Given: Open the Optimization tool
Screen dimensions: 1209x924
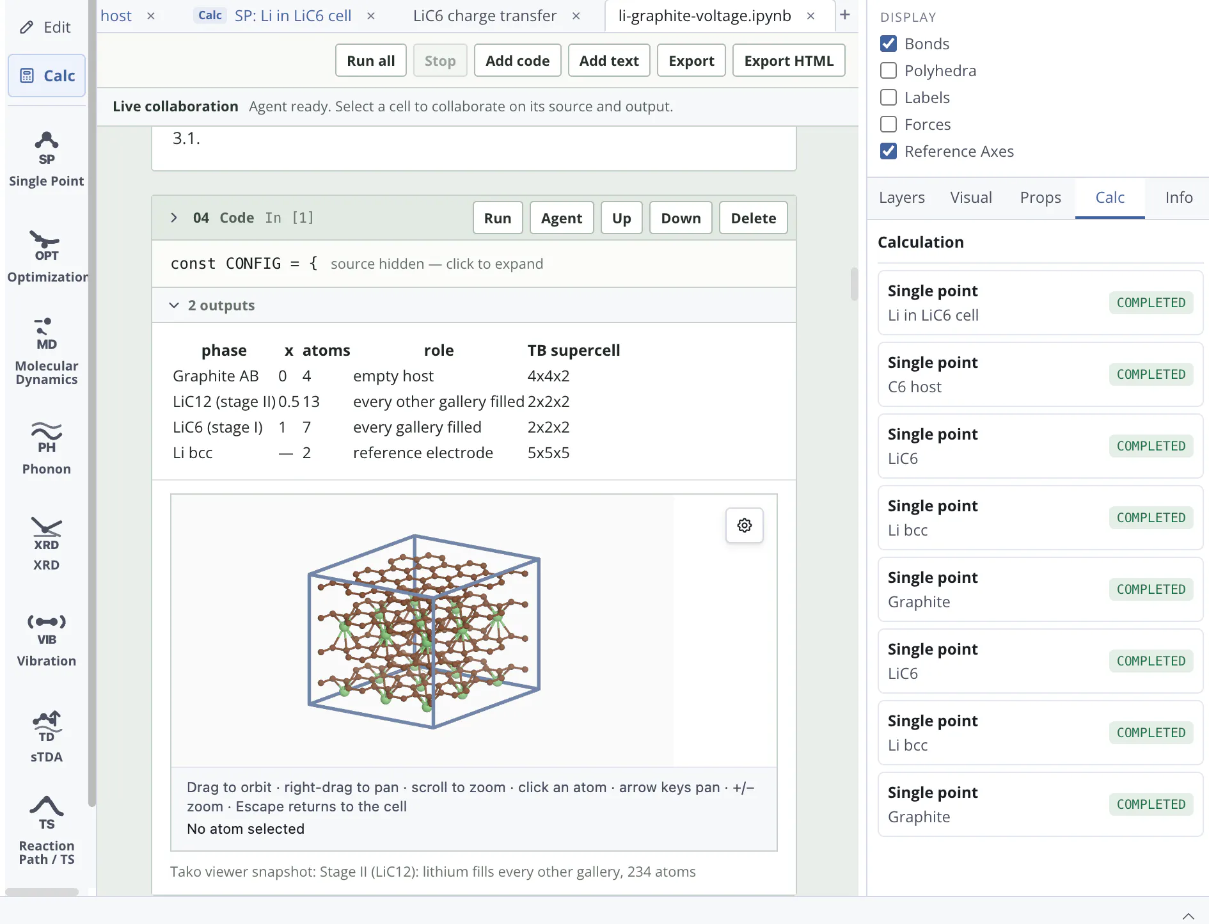Looking at the screenshot, I should (x=46, y=256).
